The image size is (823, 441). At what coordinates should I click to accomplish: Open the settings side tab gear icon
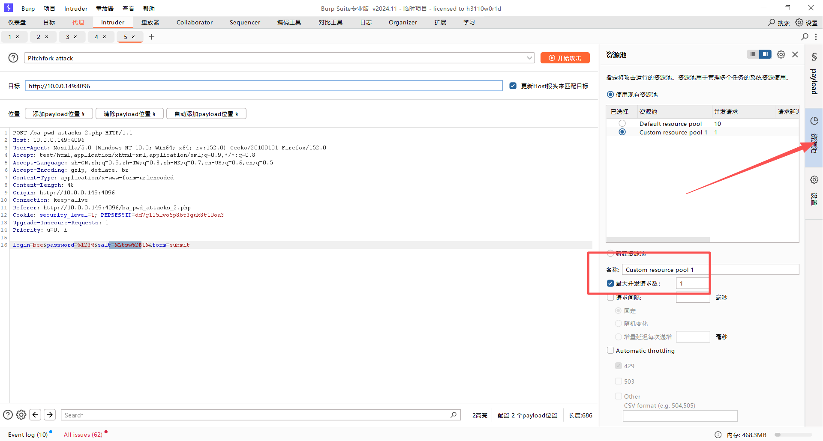tap(814, 180)
